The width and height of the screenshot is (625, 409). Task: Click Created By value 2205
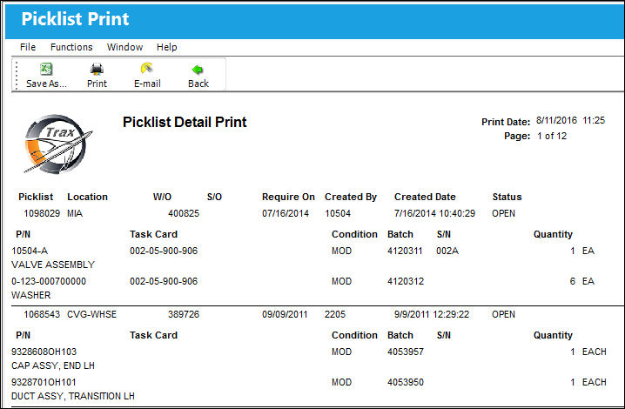[x=335, y=314]
